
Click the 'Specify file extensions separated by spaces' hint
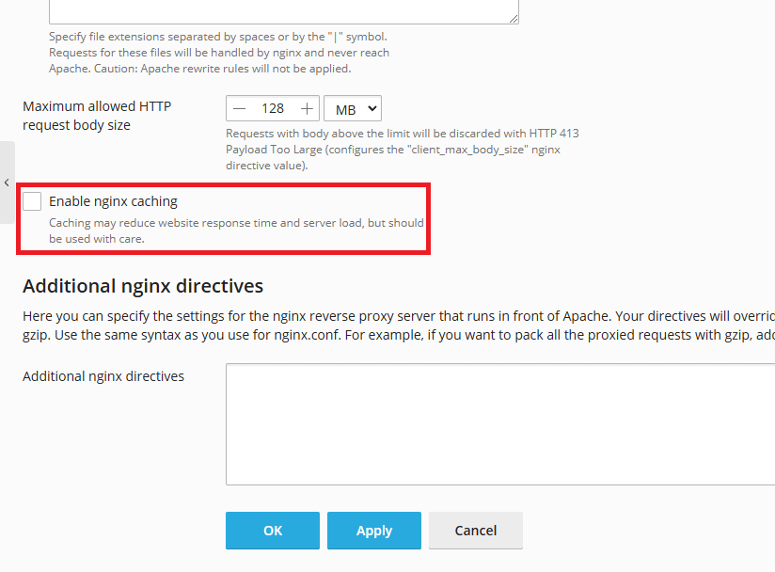[x=219, y=53]
